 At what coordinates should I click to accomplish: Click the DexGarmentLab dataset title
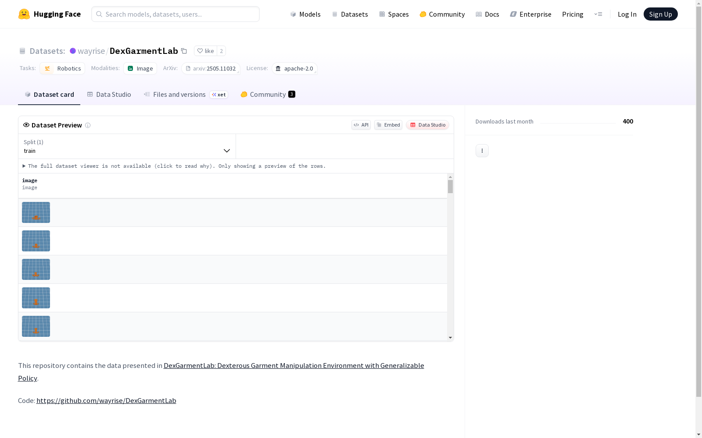[144, 51]
